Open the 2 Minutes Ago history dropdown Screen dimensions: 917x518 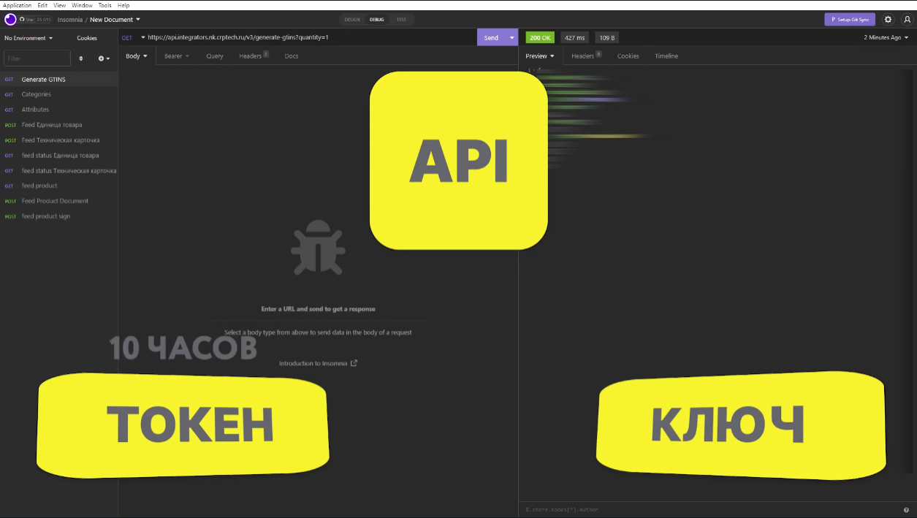tap(886, 37)
